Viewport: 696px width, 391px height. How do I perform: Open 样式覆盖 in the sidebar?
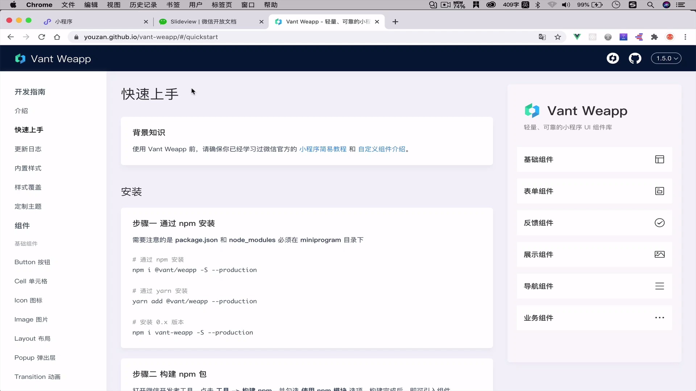pyautogui.click(x=28, y=187)
